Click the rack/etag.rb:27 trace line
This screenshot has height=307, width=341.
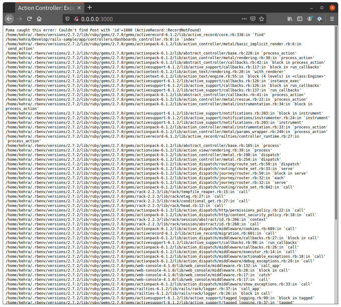pyautogui.click(x=116, y=196)
